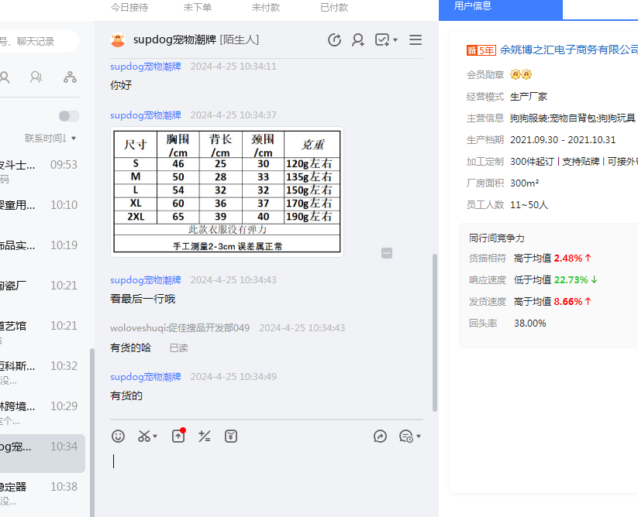
Task: Add supdog as contact via person-plus icon
Action: [x=358, y=40]
